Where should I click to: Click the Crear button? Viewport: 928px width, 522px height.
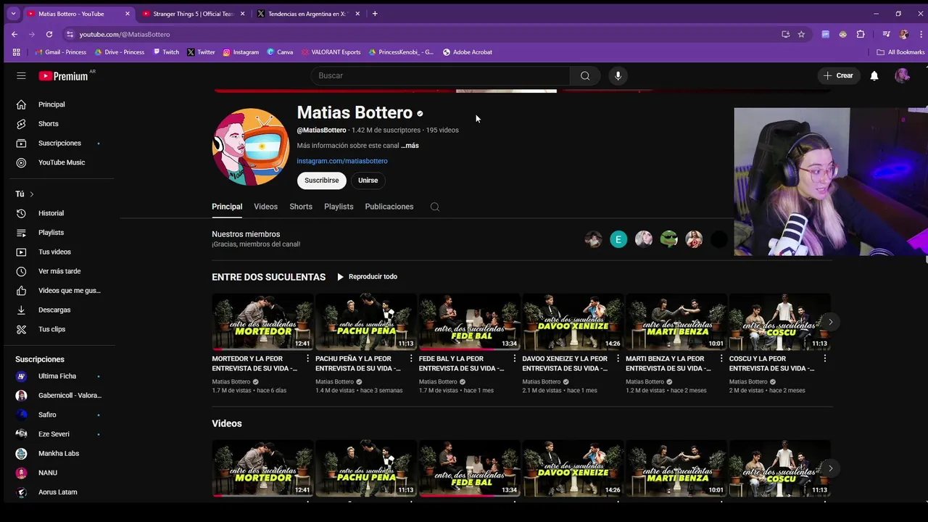838,75
